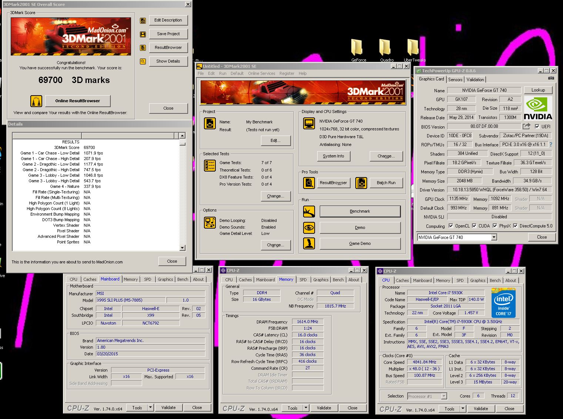
Task: Click the Game Demo joystick icon
Action: click(309, 243)
